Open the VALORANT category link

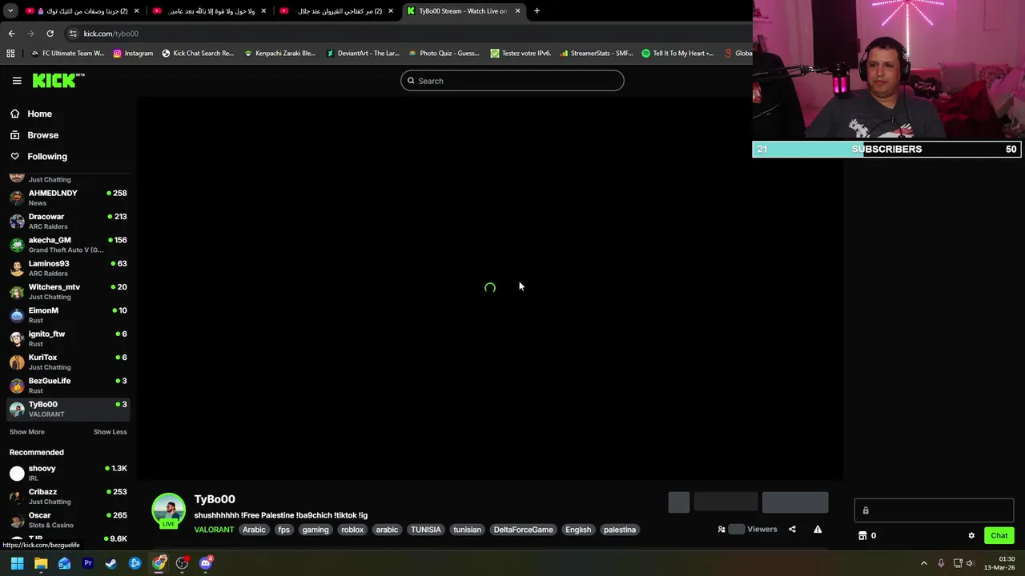coord(214,530)
